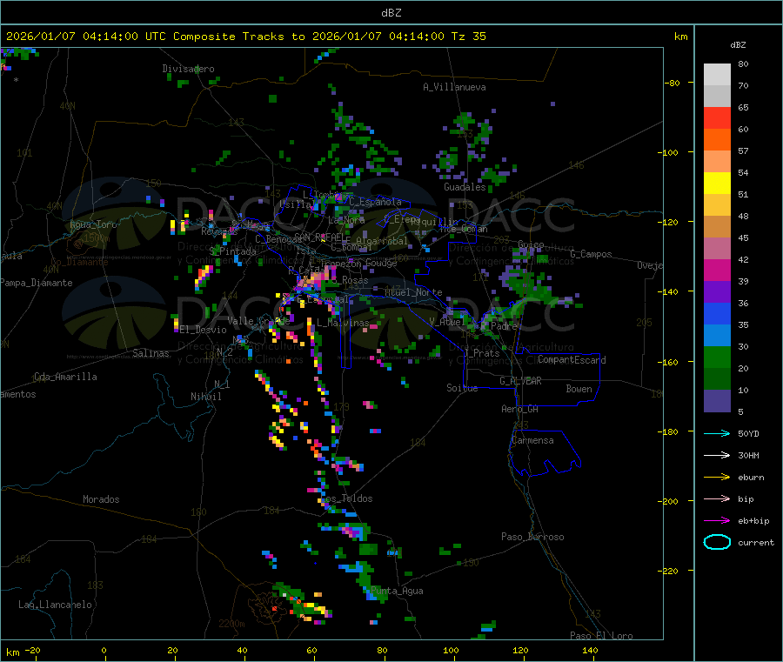This screenshot has width=783, height=662.
Task: Click the 'Lag.Llancanelo' map label
Action: (x=55, y=605)
